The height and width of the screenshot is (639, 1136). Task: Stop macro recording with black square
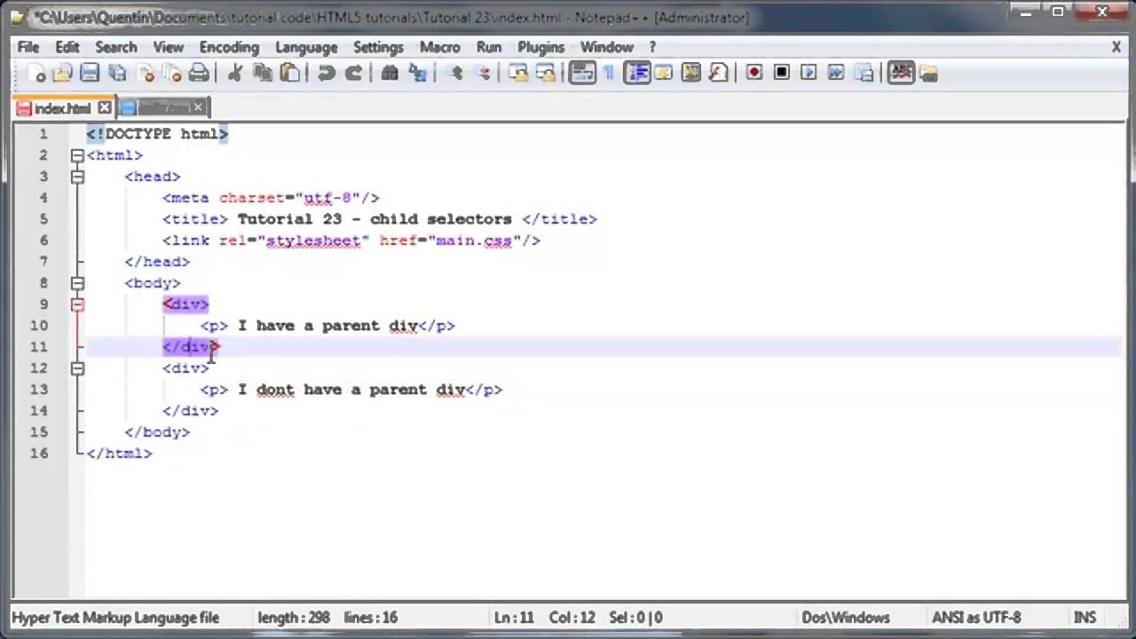pos(781,74)
